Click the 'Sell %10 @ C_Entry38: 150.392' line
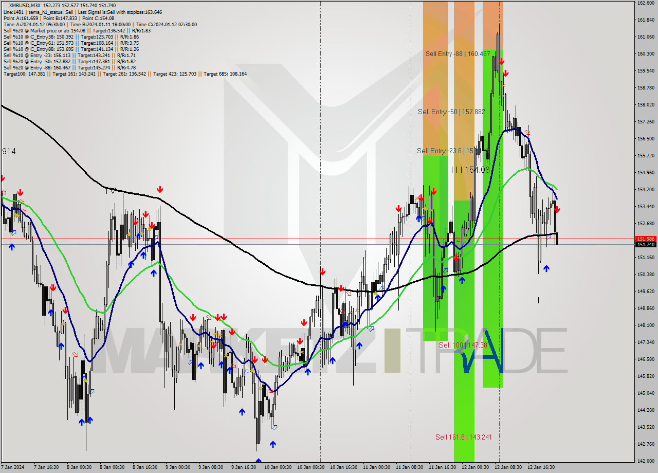 tap(71, 37)
